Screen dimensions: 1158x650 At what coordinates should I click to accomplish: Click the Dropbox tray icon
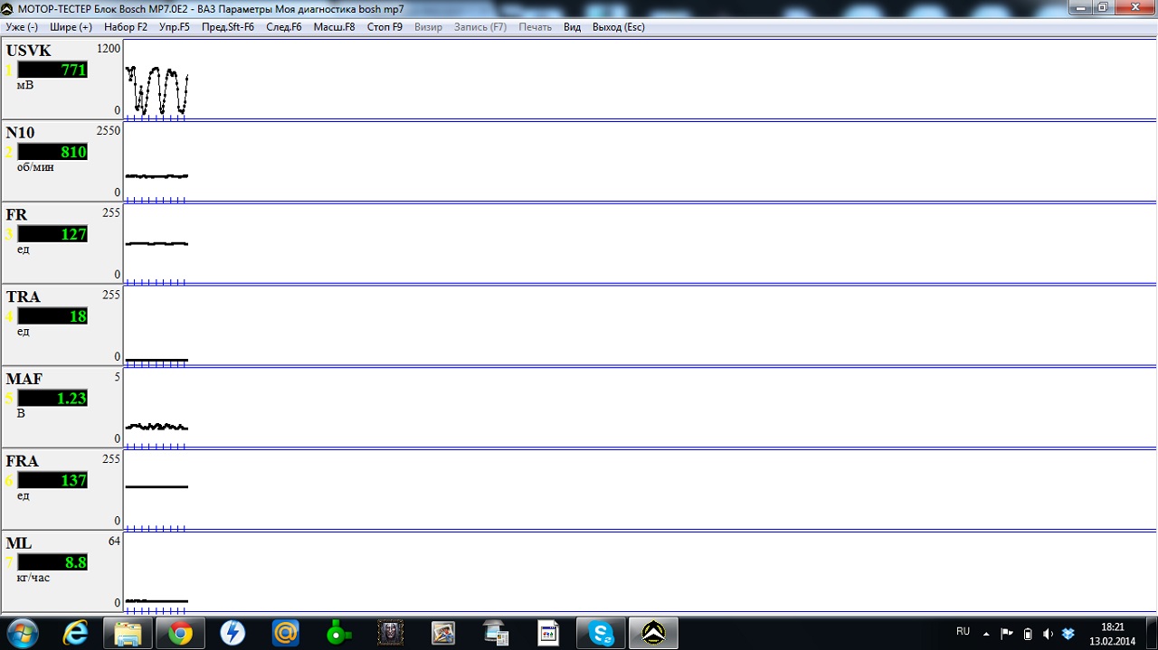coord(1068,634)
